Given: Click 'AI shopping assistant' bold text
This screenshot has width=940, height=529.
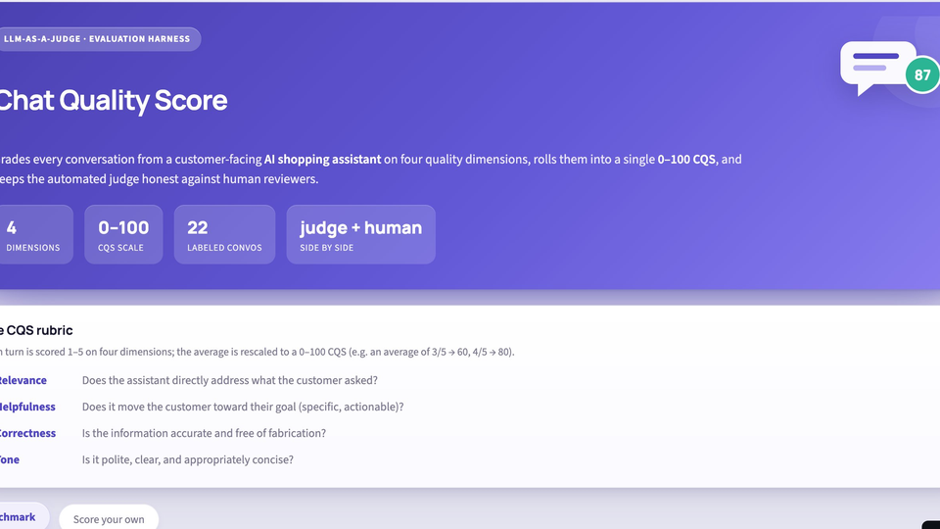Looking at the screenshot, I should point(322,160).
